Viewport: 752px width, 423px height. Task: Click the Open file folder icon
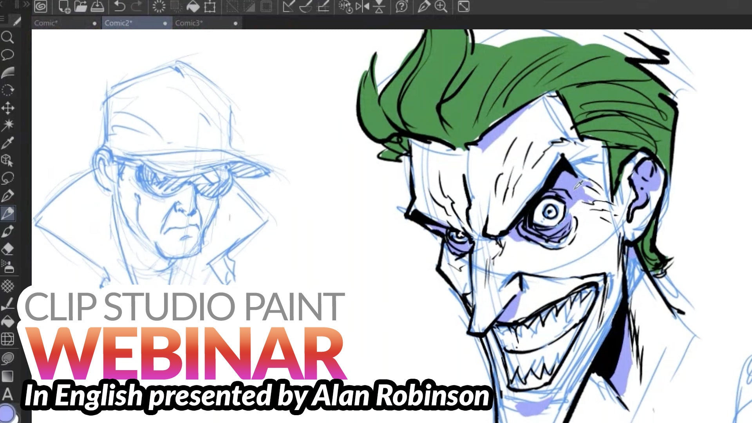point(80,6)
